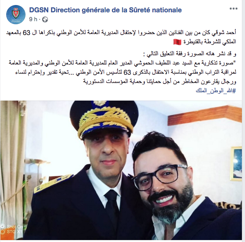Click the hashtag #الله_الوطن_الملك
The width and height of the screenshot is (245, 242).
tap(216, 91)
